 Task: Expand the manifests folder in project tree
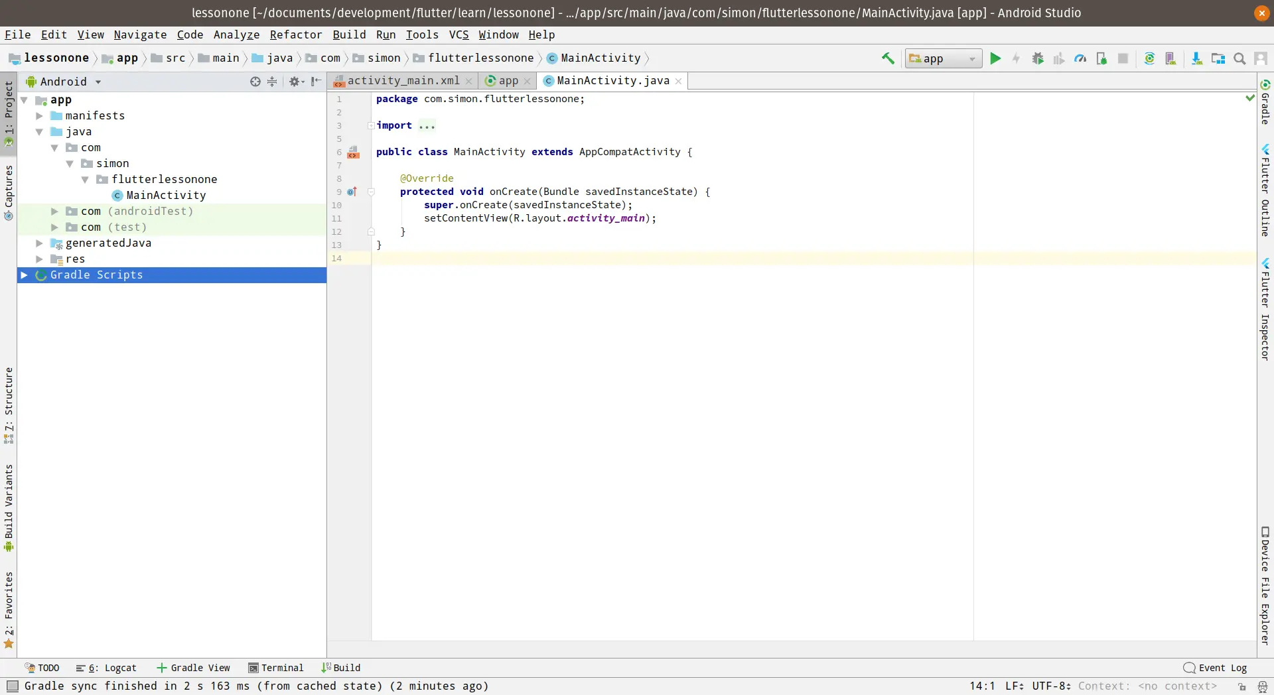tap(40, 116)
